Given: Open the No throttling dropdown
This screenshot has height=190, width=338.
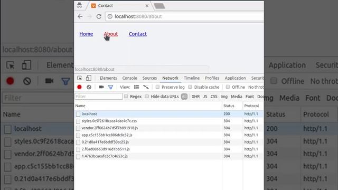Looking at the screenshot, I should click(x=256, y=87).
